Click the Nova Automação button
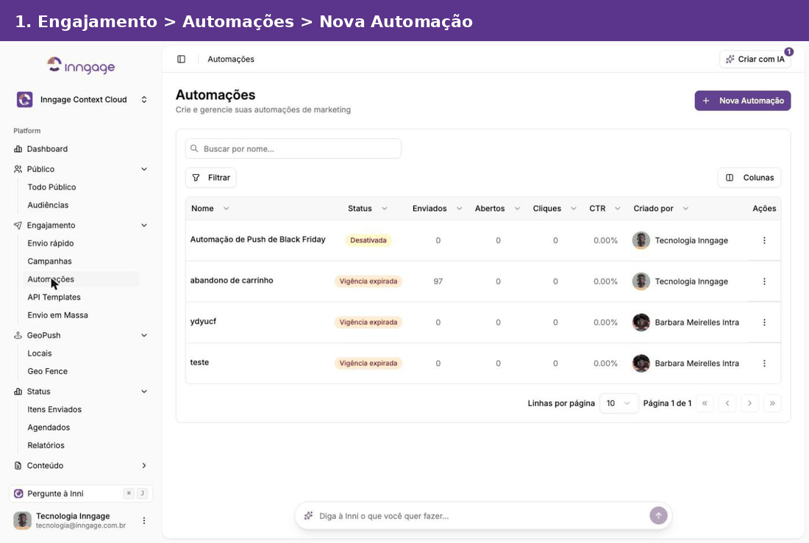The width and height of the screenshot is (809, 543). click(743, 101)
